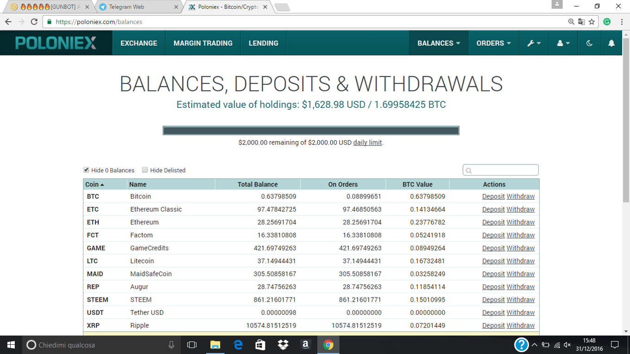Open notifications bell icon
Screen dimensions: 630x354
[611, 43]
